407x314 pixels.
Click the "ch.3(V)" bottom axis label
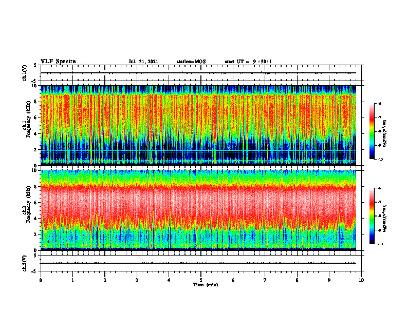[x=24, y=263]
